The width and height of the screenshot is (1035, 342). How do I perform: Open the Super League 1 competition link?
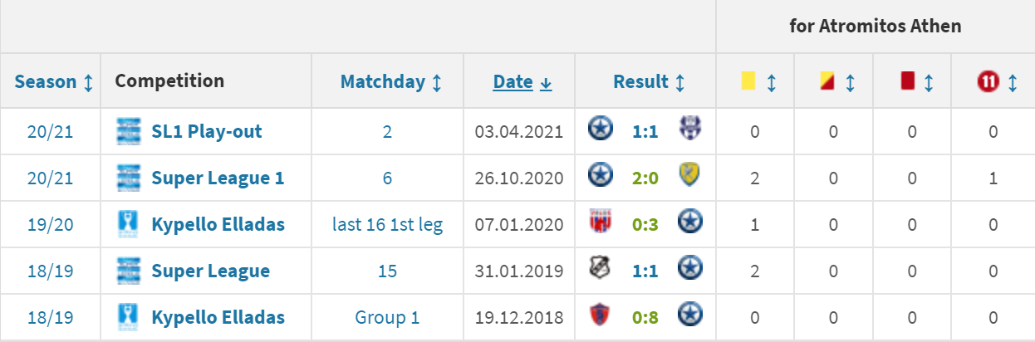(x=218, y=178)
